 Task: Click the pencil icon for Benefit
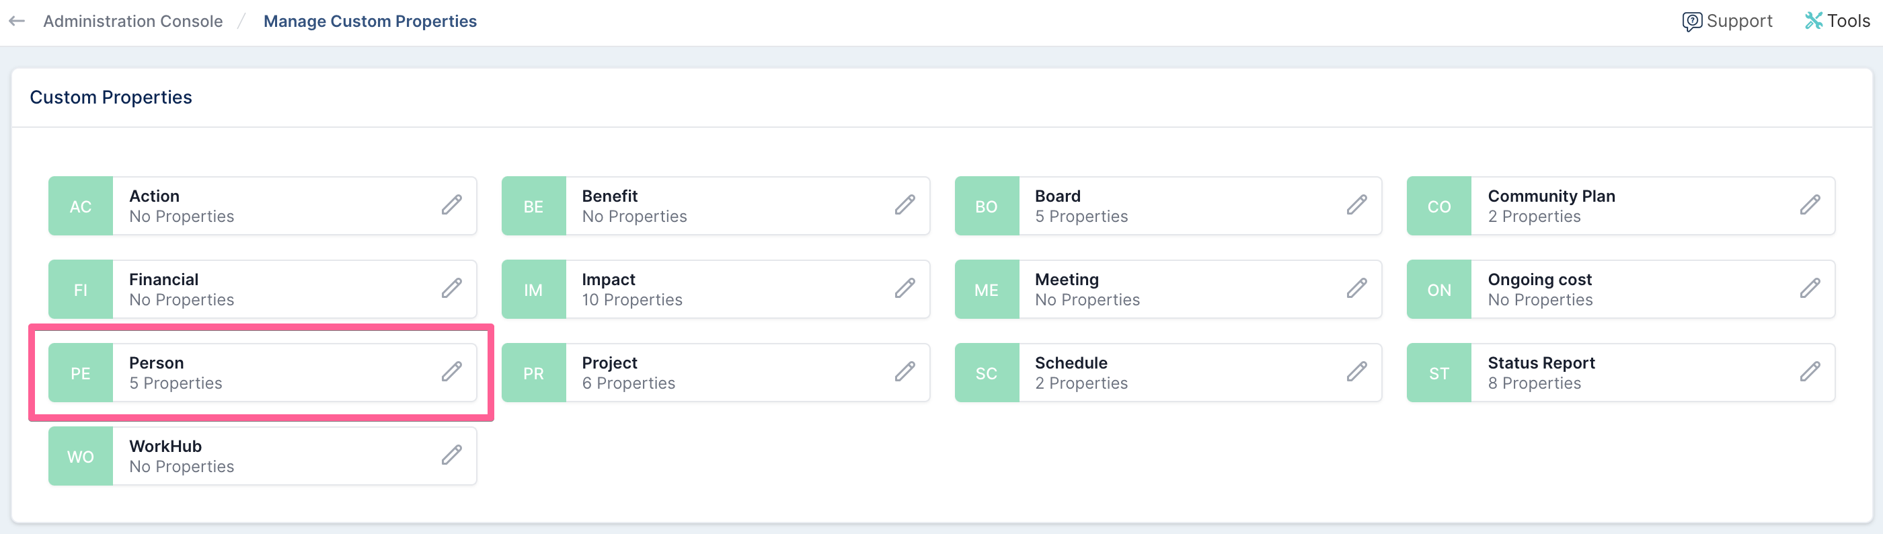click(x=905, y=205)
